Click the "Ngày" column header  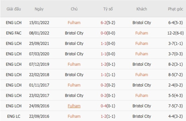pyautogui.click(x=39, y=9)
